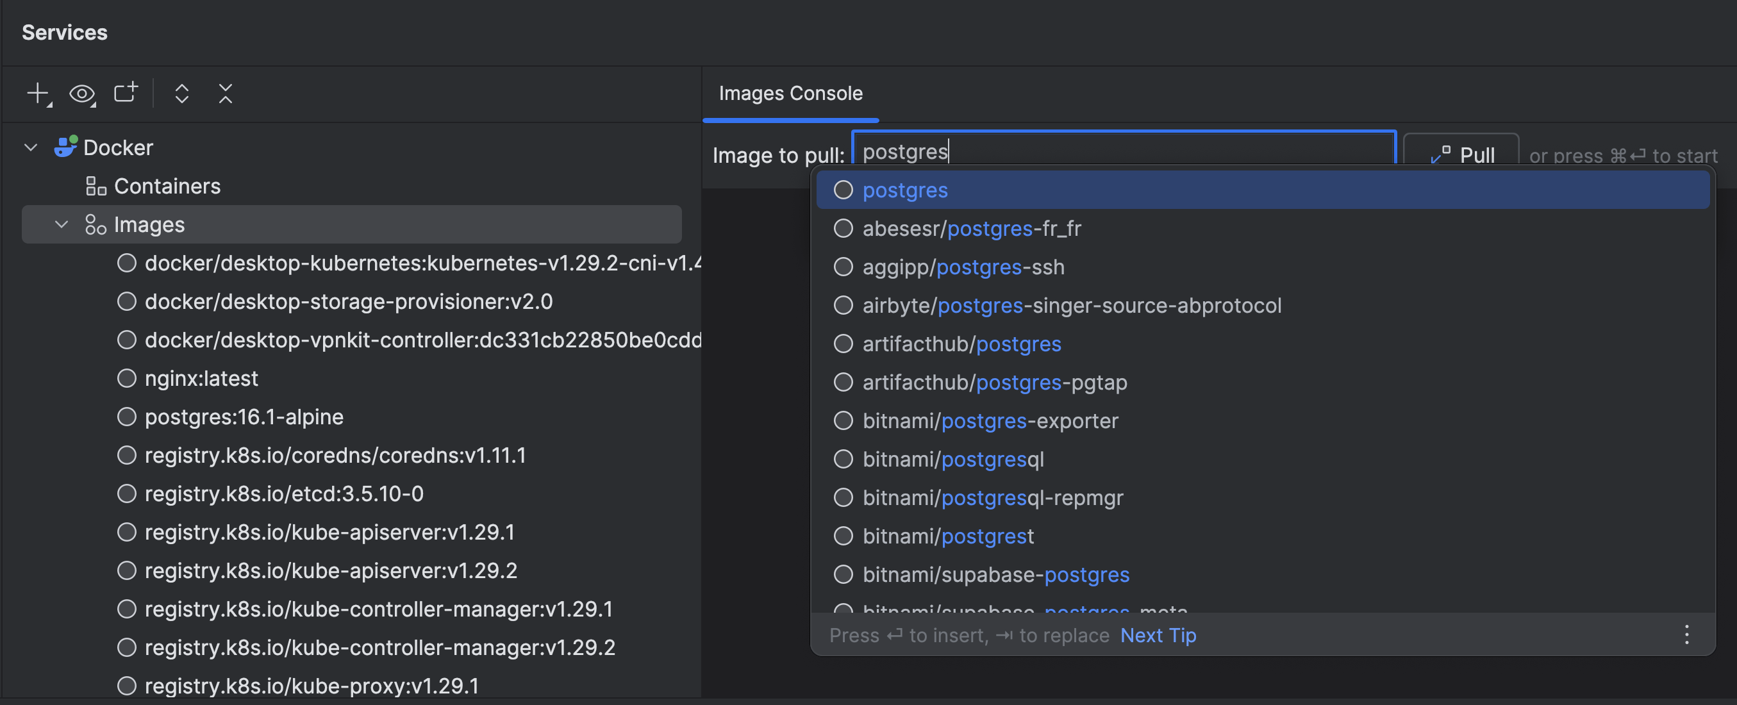The image size is (1737, 705).
Task: Open the popup's three-dot options menu
Action: coord(1686,634)
